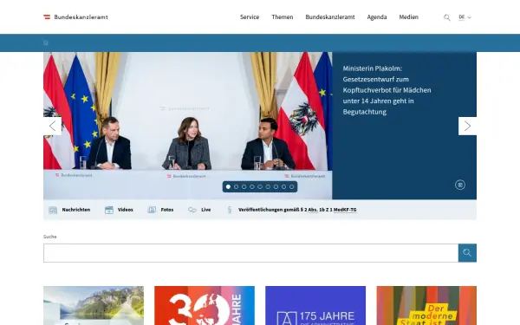Image resolution: width=520 pixels, height=325 pixels.
Task: Open the Live link
Action: click(206, 210)
